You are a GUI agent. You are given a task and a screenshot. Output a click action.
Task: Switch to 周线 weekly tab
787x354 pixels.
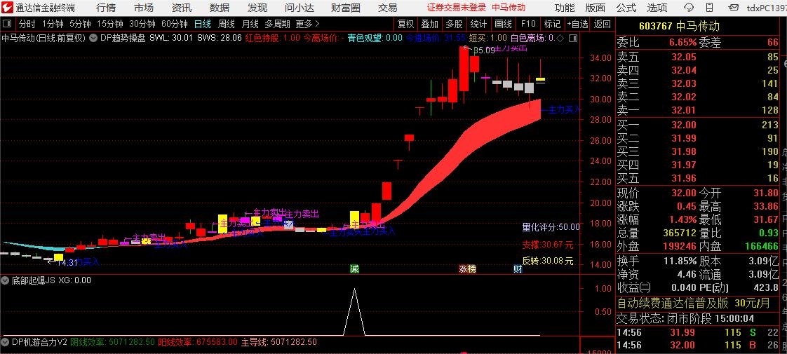227,24
